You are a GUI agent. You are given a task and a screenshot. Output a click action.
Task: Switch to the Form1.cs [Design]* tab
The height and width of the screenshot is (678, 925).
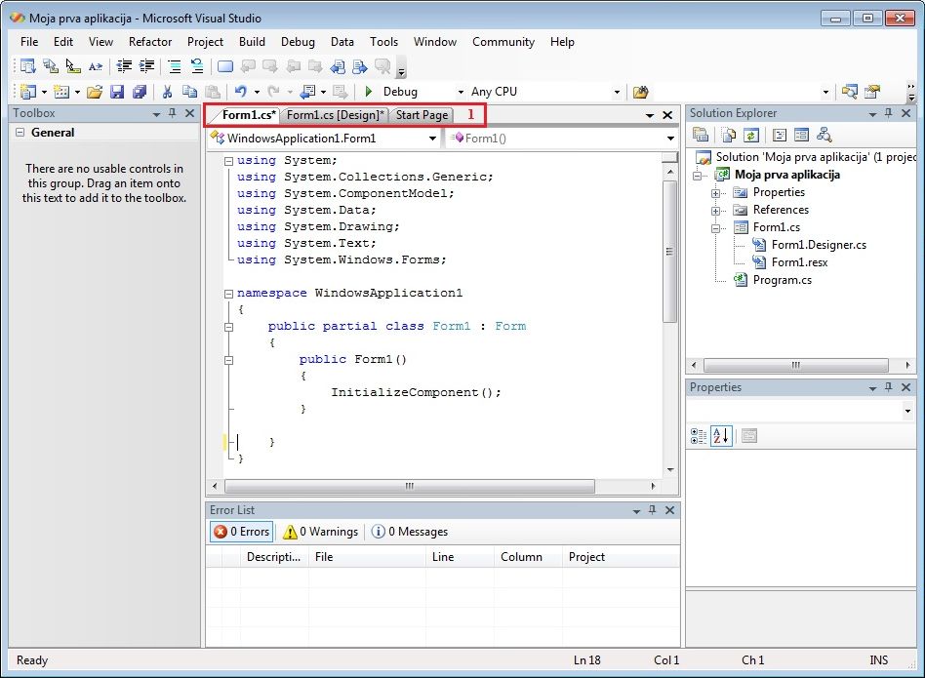335,115
